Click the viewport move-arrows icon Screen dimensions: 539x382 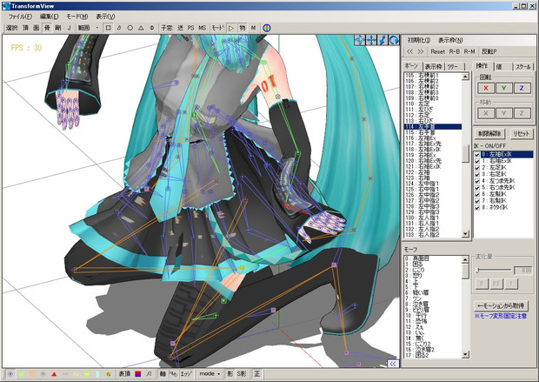coord(371,40)
